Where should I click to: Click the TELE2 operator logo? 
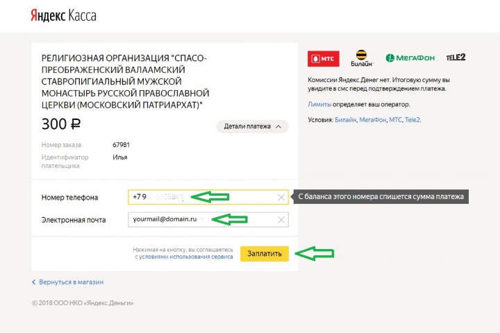[456, 58]
